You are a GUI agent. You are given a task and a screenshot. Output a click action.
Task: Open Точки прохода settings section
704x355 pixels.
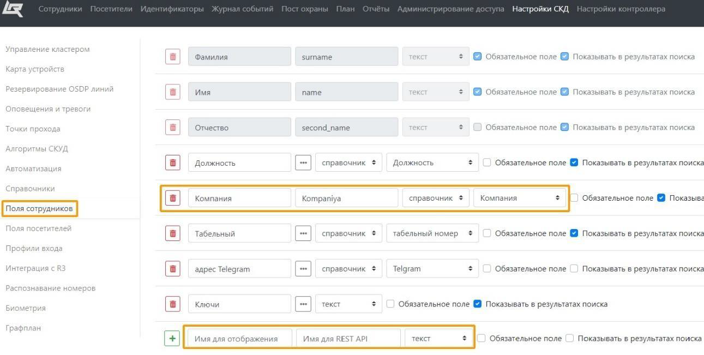pos(33,129)
